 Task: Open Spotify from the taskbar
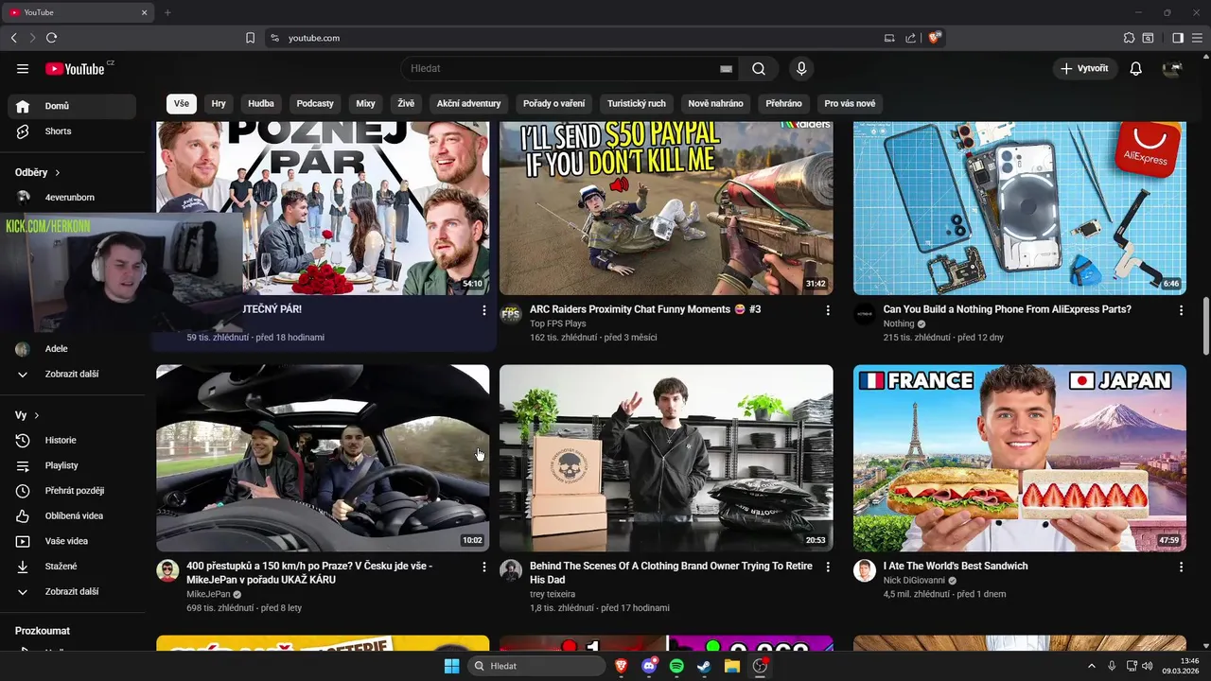tap(676, 666)
